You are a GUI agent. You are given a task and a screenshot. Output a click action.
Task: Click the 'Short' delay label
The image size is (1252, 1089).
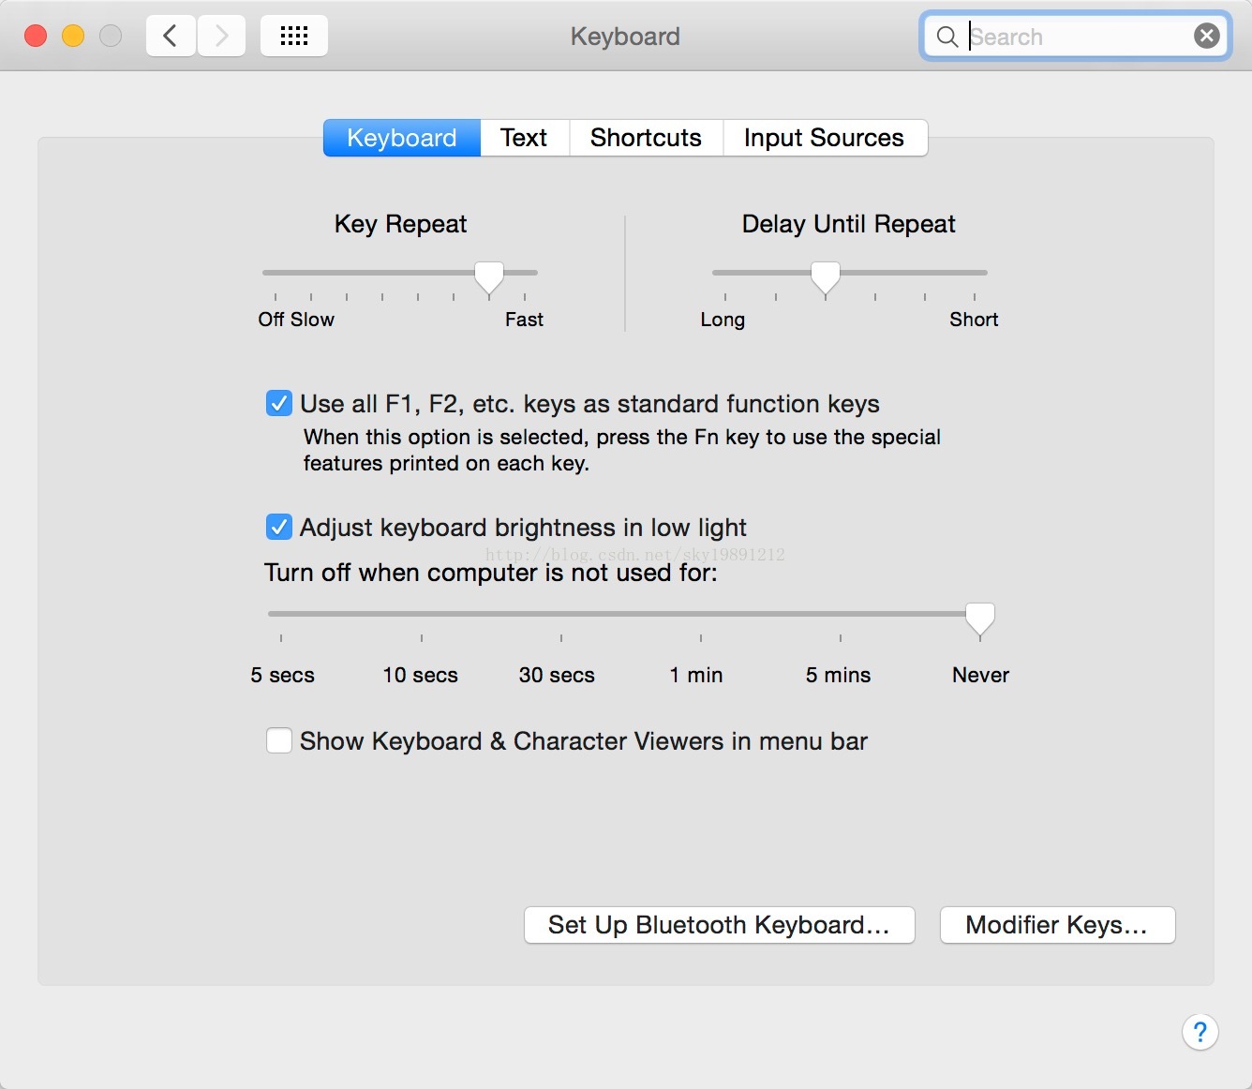tap(974, 320)
